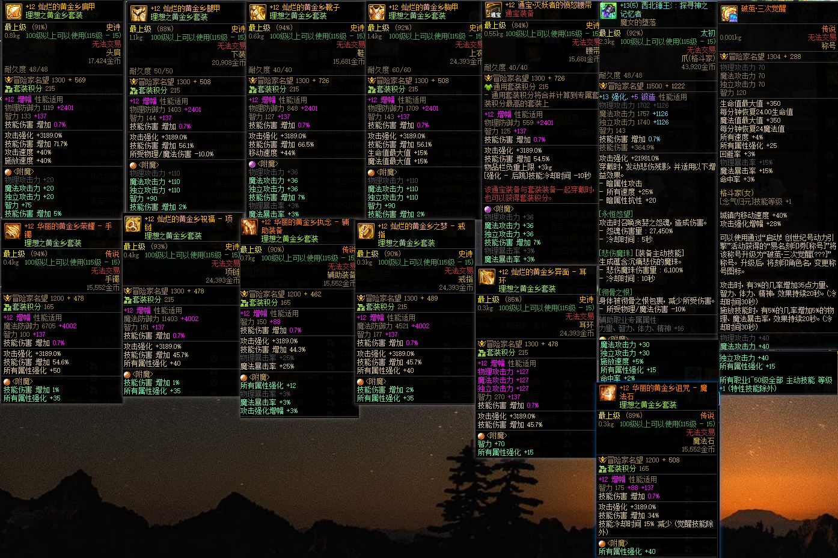838x558 pixels.
Task: Click the 耐久度 60/60 durability line
Action: click(x=390, y=70)
